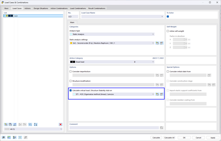The height and width of the screenshot is (141, 221).
Task: Open the Action Combinations tab
Action: [x=59, y=8]
